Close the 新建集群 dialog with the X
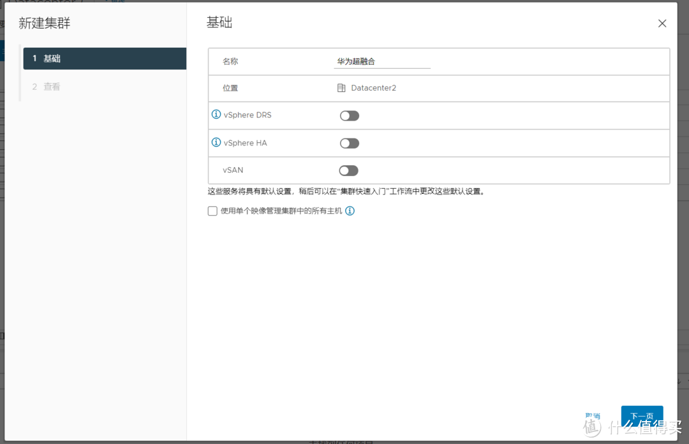This screenshot has height=444, width=689. click(x=662, y=23)
